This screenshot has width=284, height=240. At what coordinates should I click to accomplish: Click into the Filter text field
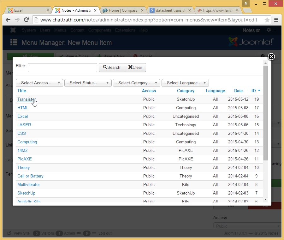62,68
